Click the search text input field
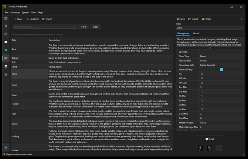 coord(45,27)
